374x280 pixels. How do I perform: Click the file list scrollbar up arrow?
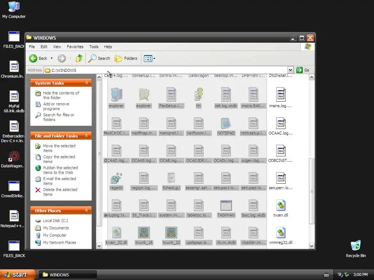[x=312, y=77]
